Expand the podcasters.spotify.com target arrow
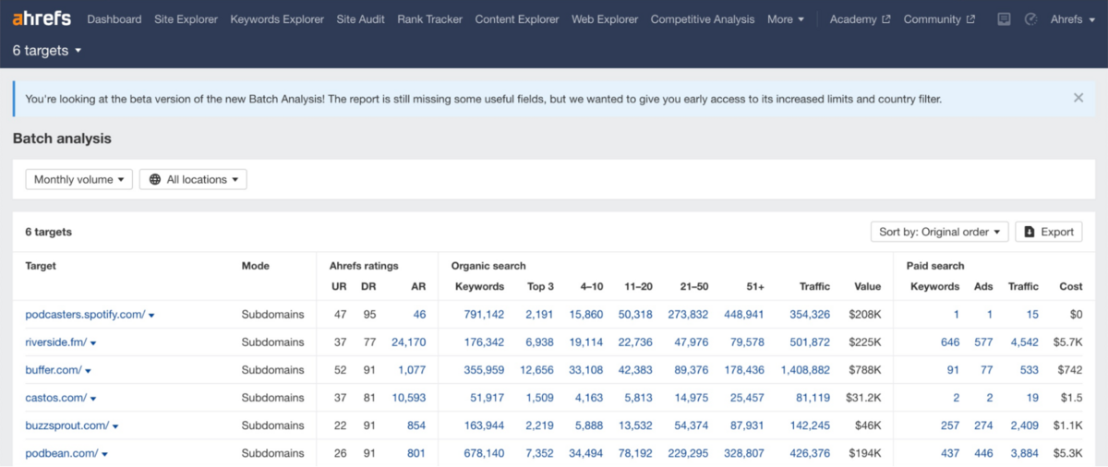The width and height of the screenshot is (1108, 467). [151, 316]
